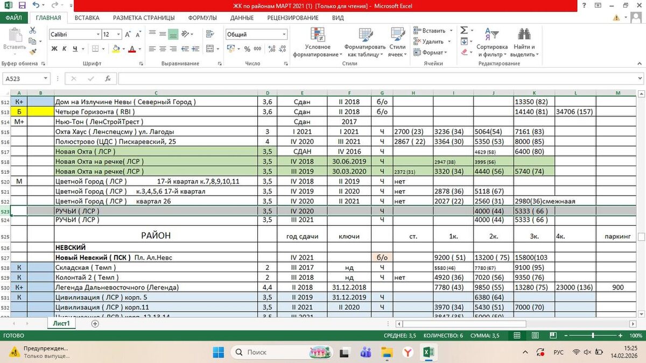Add a new sheet with plus button
The width and height of the screenshot is (646, 363).
(95, 324)
